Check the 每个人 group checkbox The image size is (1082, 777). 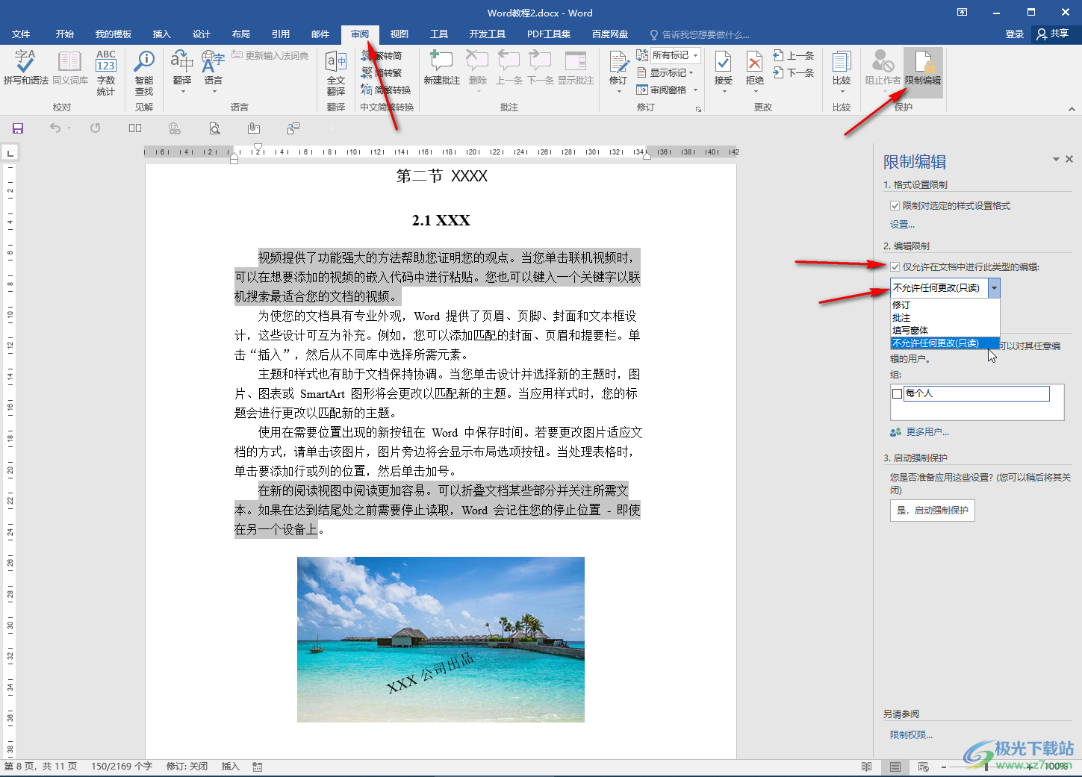click(897, 393)
